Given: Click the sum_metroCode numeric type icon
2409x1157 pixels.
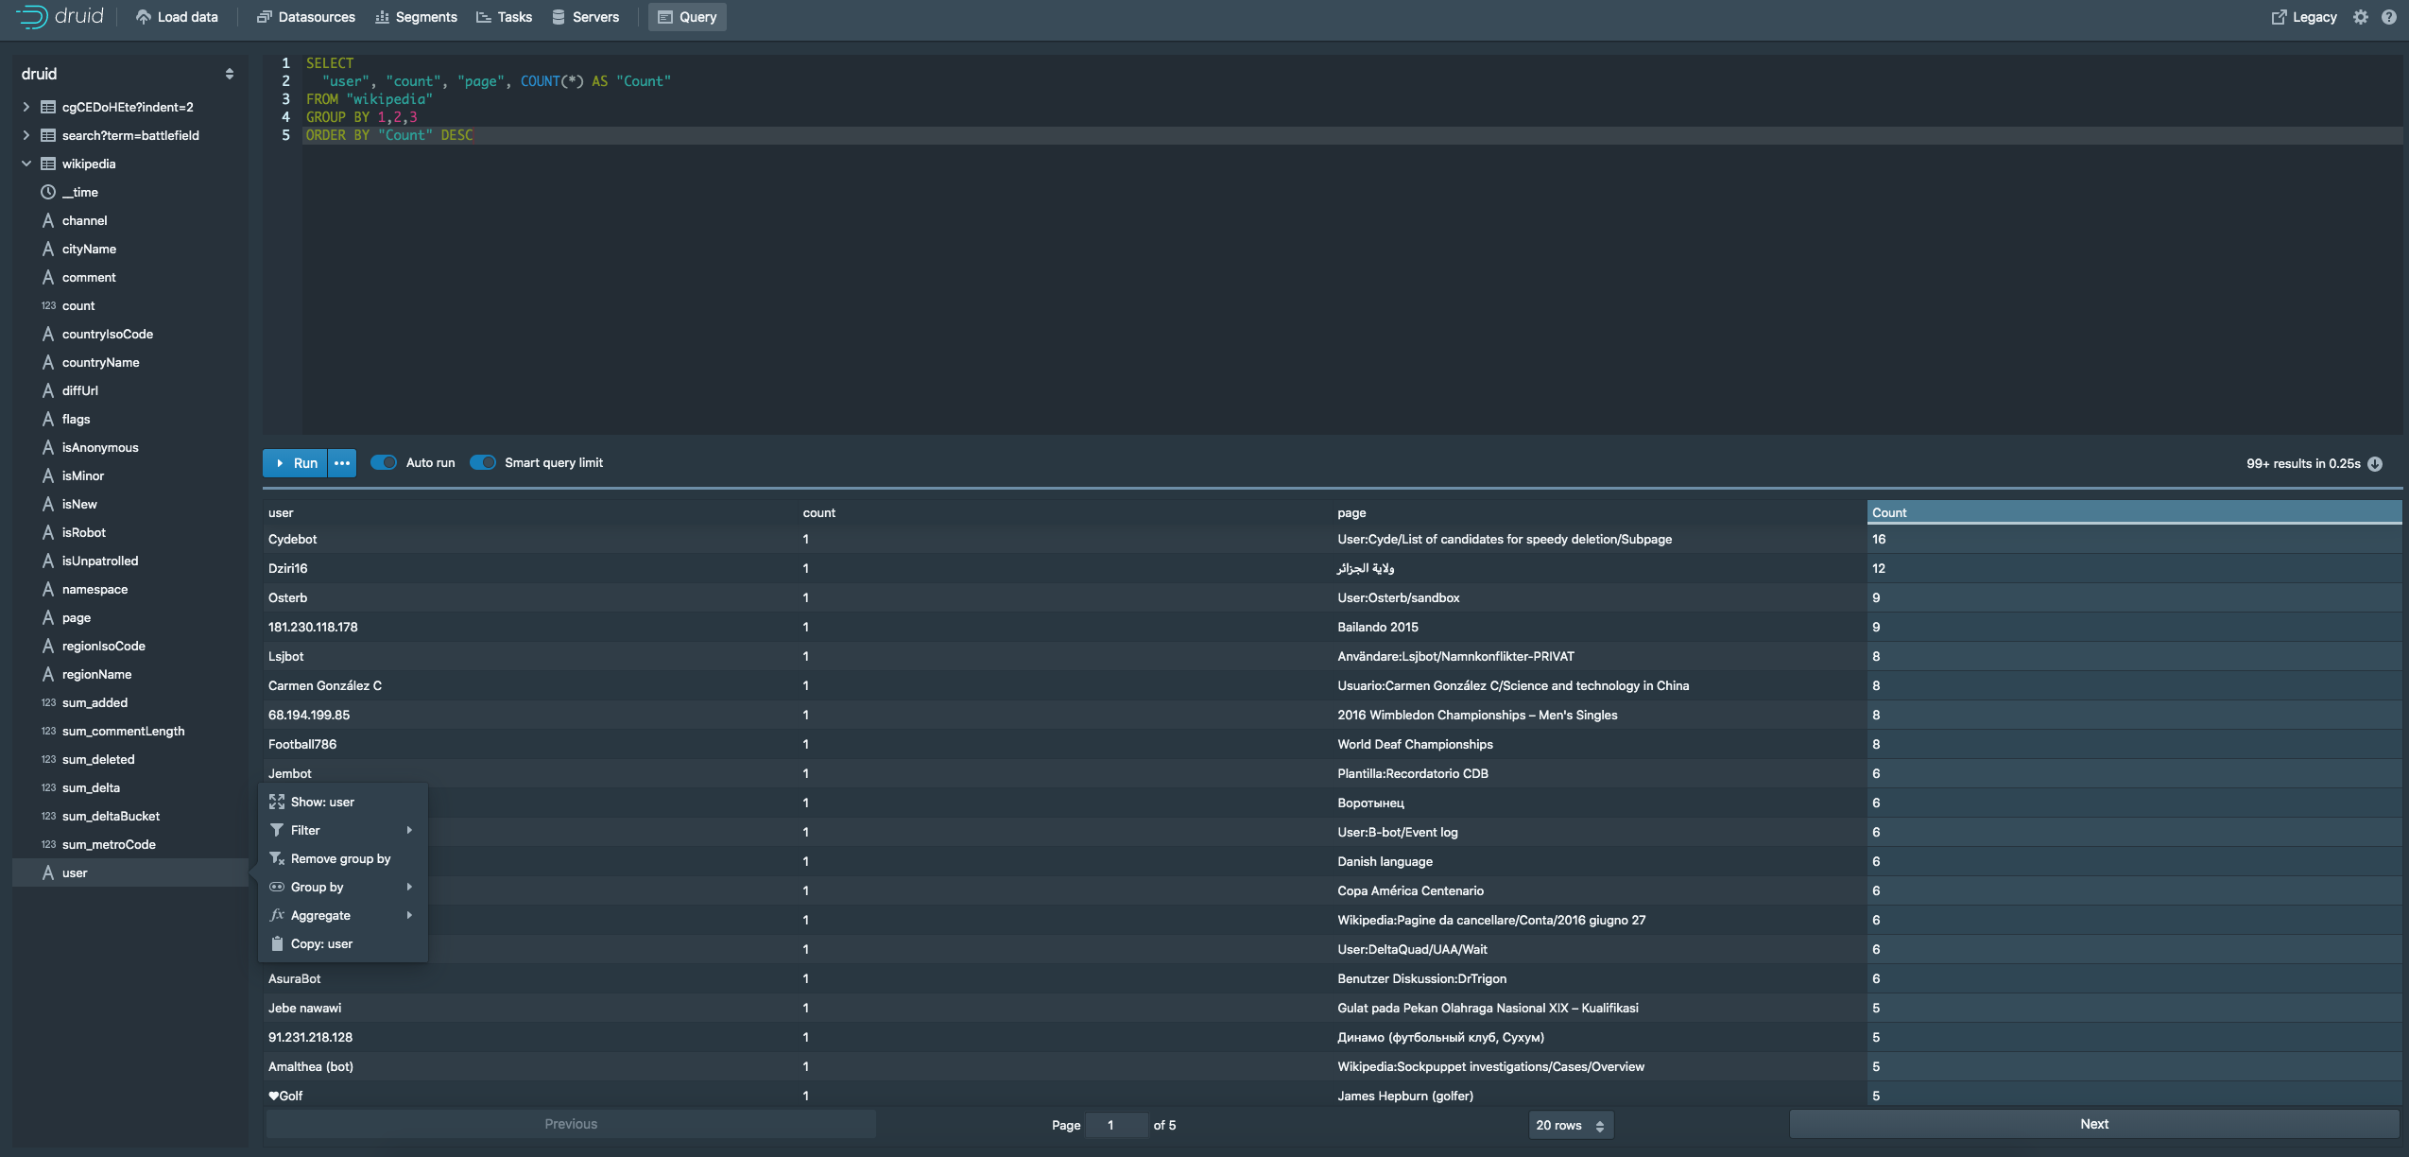Looking at the screenshot, I should pos(48,844).
